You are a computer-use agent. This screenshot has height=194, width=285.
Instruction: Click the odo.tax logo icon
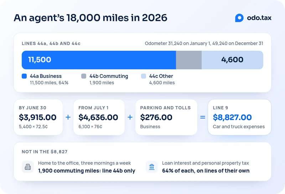(x=239, y=18)
